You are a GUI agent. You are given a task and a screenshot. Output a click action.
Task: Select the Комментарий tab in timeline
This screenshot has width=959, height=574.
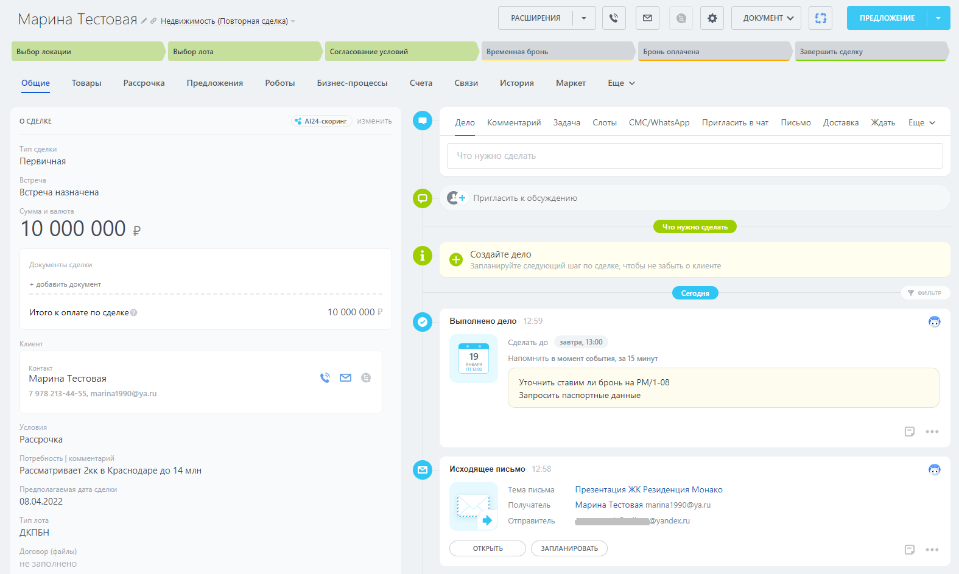514,123
